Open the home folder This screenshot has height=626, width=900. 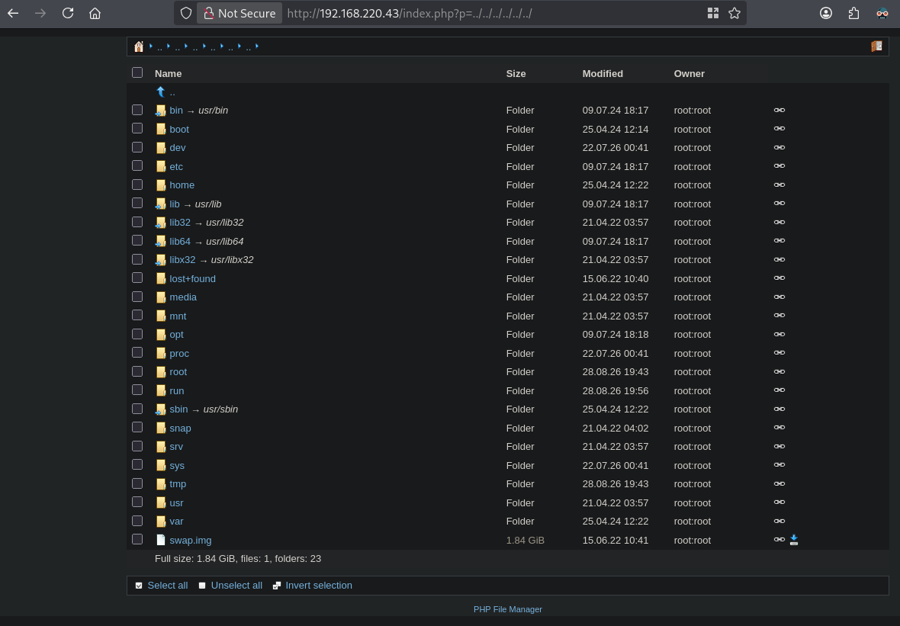pyautogui.click(x=182, y=185)
